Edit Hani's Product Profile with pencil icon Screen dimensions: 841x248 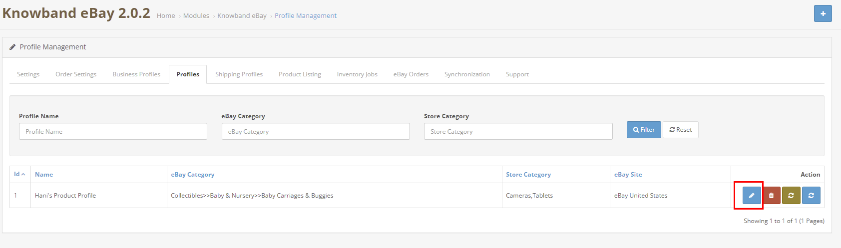(752, 195)
